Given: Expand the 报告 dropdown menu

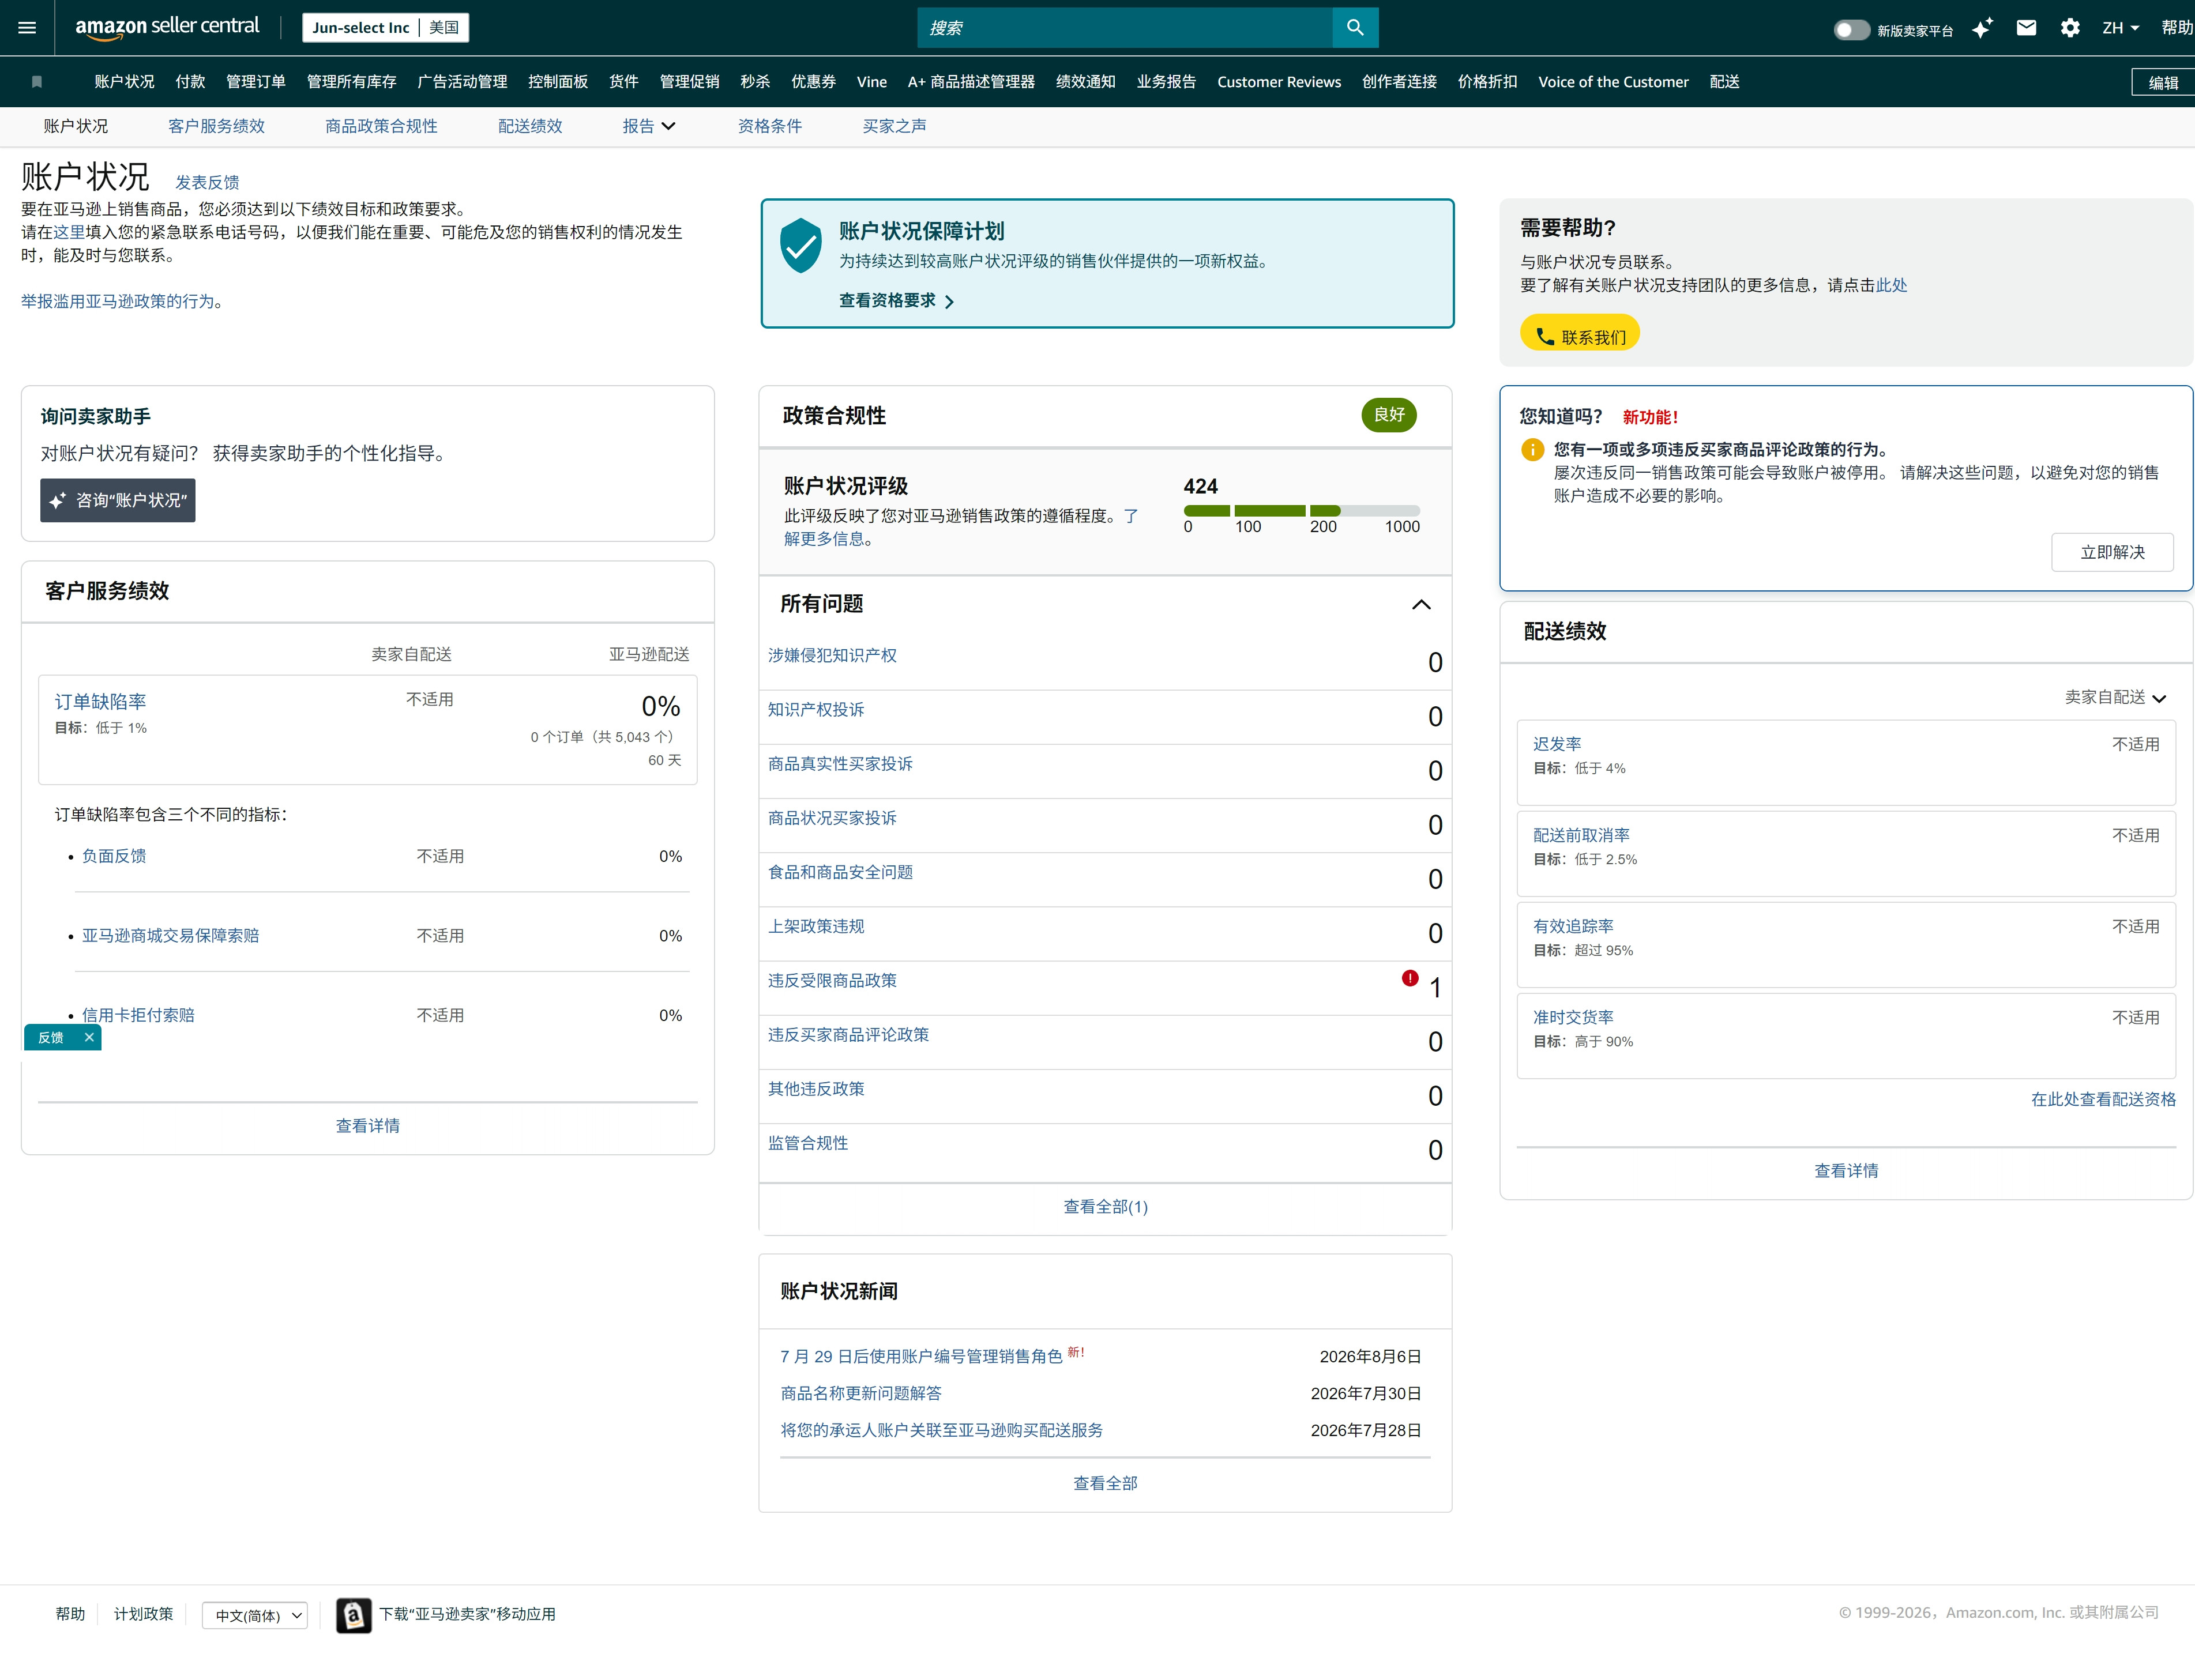Looking at the screenshot, I should click(648, 126).
